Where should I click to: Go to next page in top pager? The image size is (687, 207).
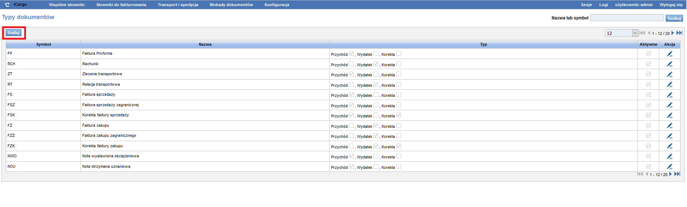673,33
